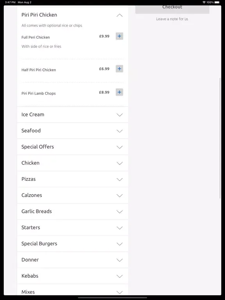Click the Chicken category chevron
225x300 pixels.
[120, 163]
